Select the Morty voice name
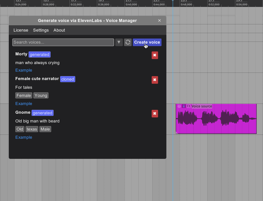 coord(21,54)
